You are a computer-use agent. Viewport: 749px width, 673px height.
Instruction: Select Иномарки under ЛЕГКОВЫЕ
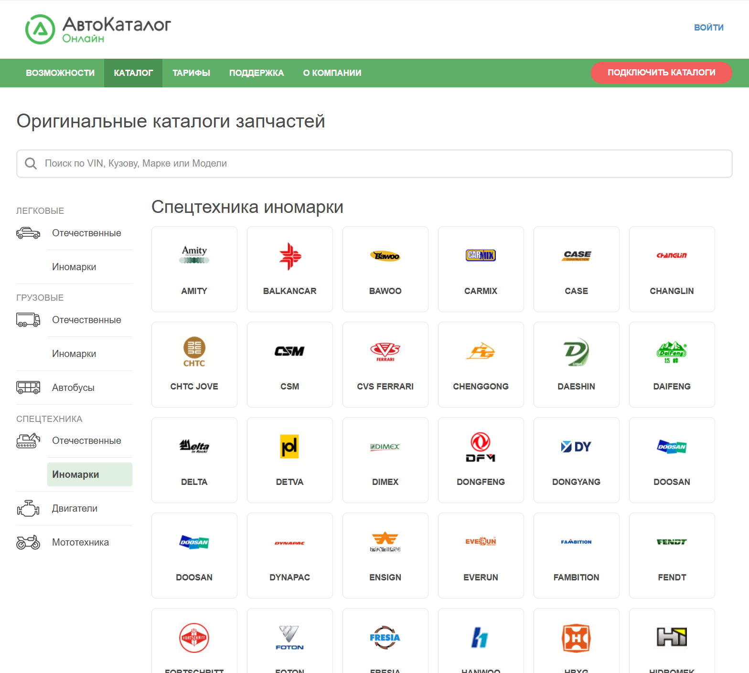pyautogui.click(x=74, y=267)
